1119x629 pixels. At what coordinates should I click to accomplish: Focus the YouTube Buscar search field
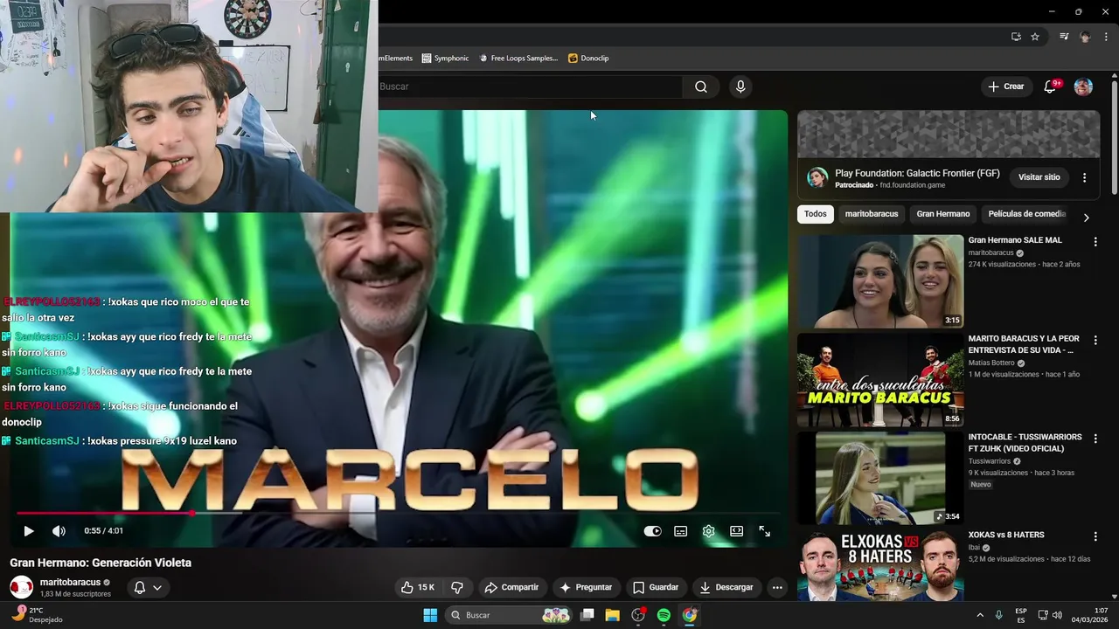click(530, 86)
